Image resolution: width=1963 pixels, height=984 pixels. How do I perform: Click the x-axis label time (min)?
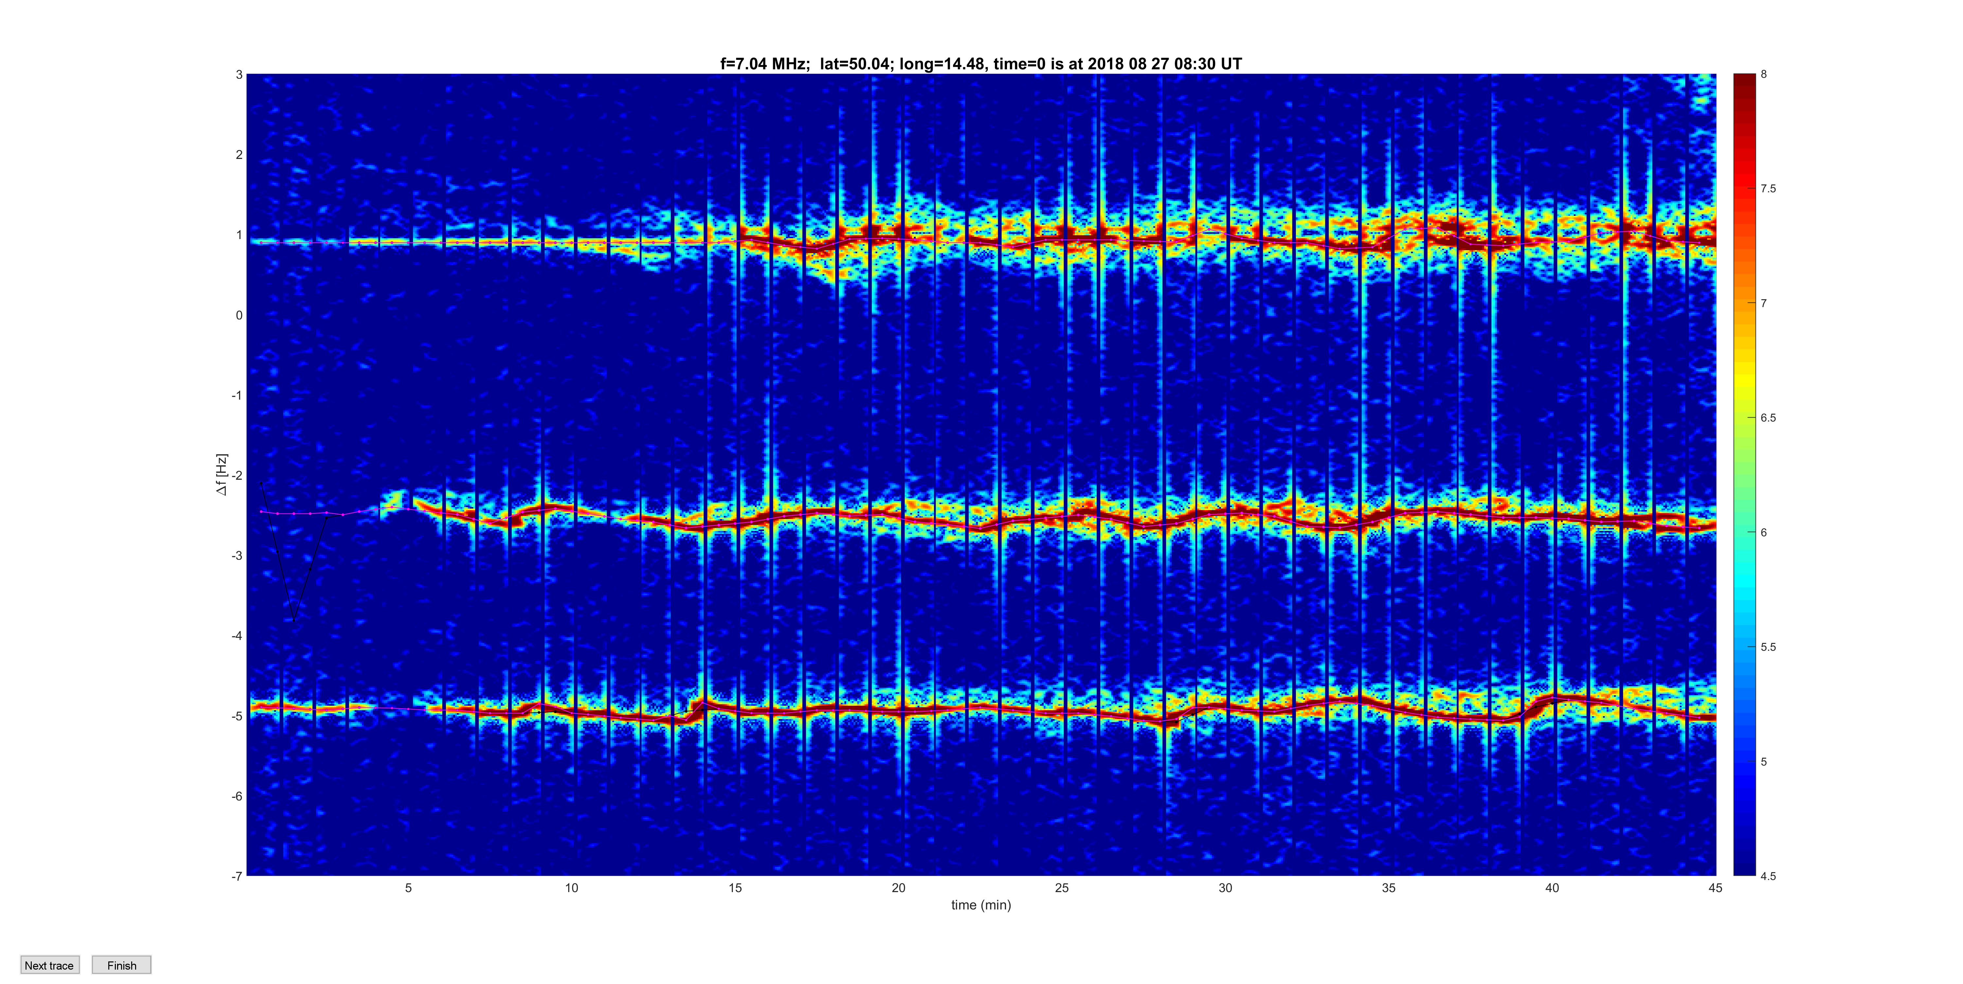(981, 905)
